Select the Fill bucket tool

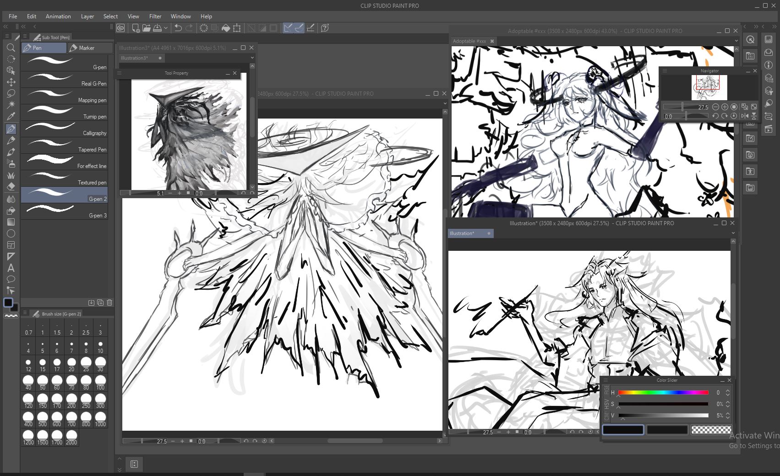click(11, 210)
